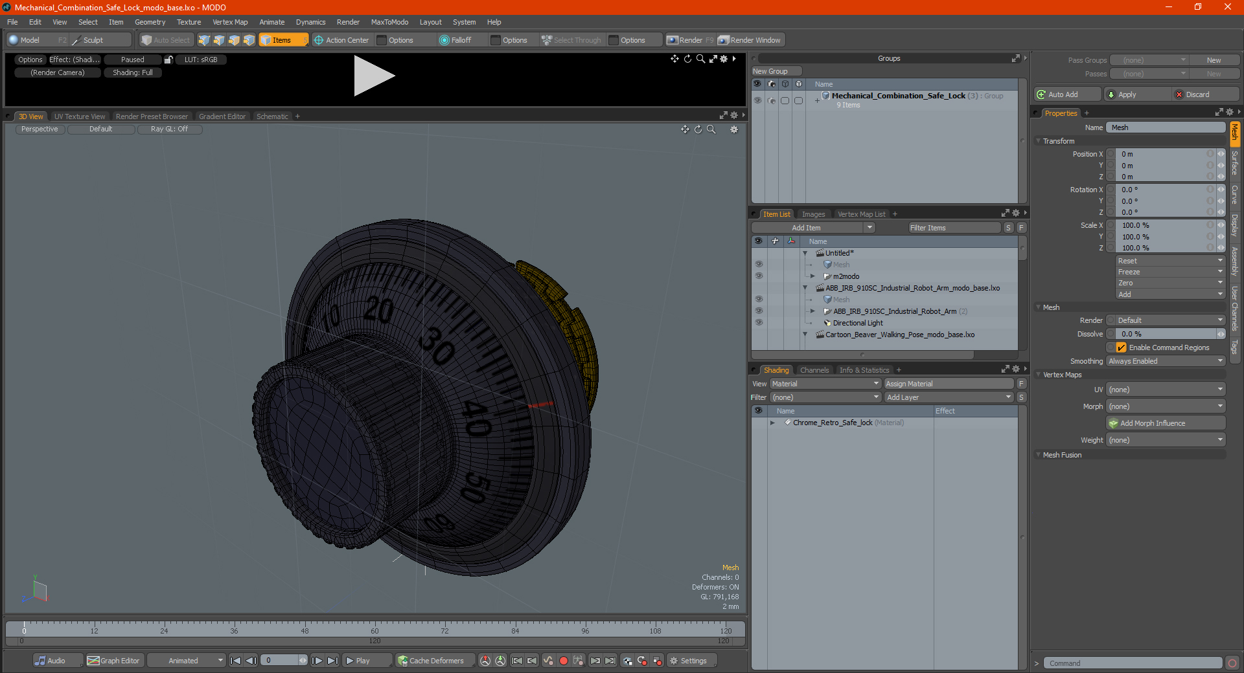Select Edges selection mode icon
Viewport: 1244px width, 673px height.
219,40
